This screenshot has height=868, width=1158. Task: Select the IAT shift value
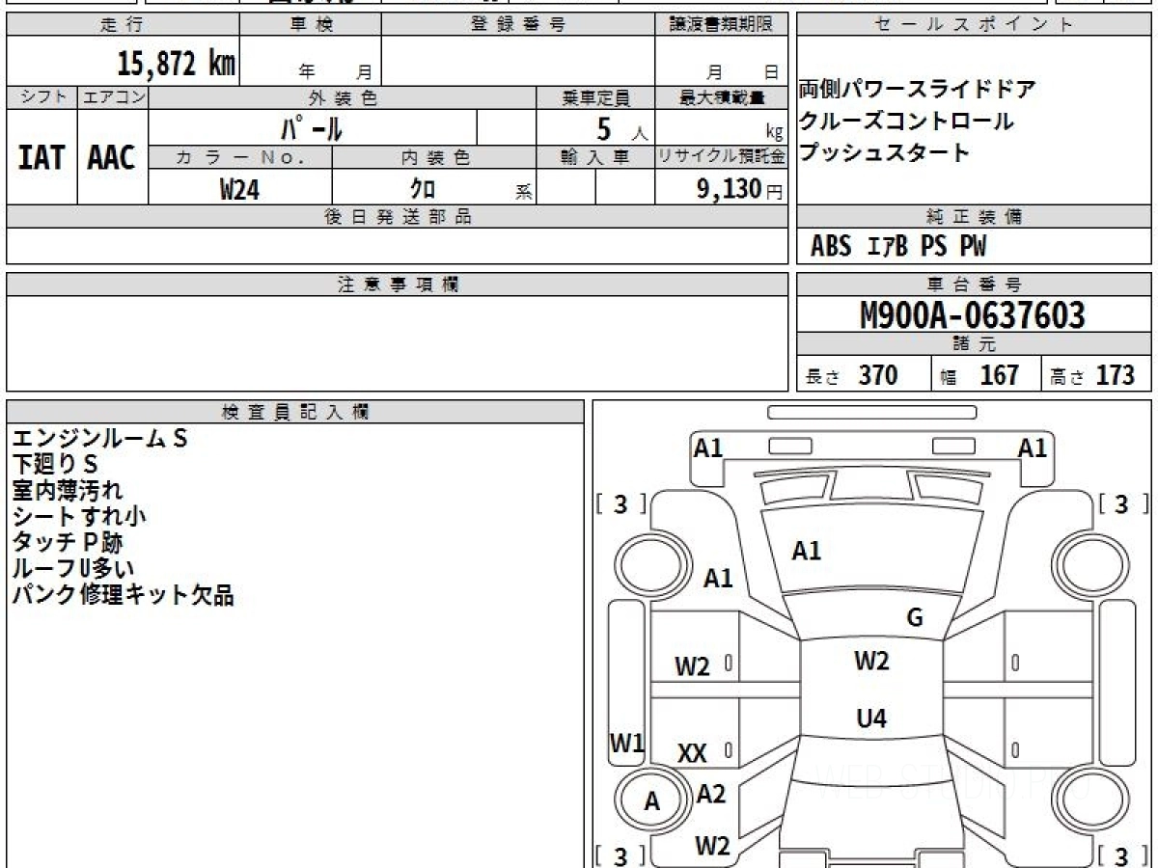tap(41, 158)
